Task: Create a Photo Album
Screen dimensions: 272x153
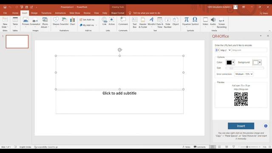Action: (x=45, y=23)
